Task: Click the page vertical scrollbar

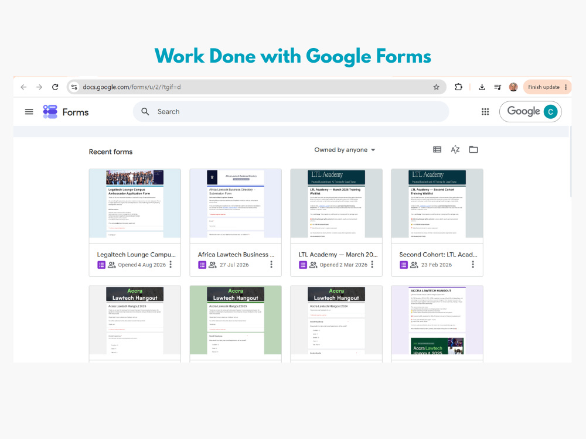Action: (570, 162)
